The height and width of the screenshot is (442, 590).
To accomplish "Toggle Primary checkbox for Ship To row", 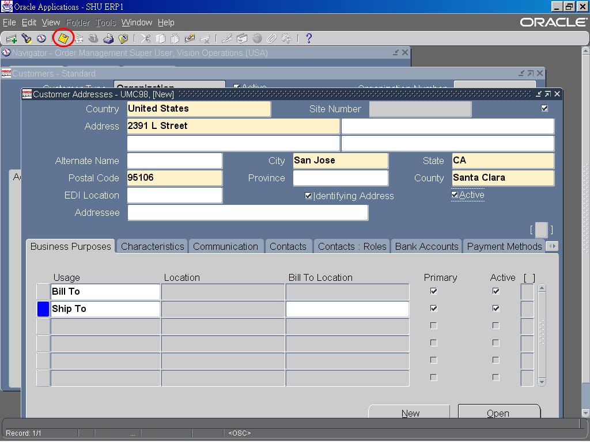I will click(x=433, y=308).
